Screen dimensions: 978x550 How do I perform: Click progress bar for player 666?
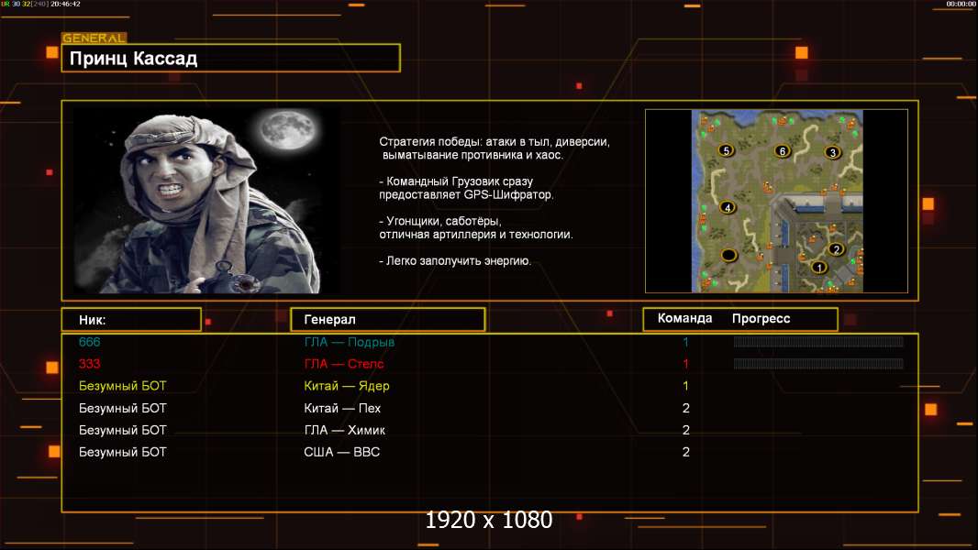pyautogui.click(x=817, y=342)
